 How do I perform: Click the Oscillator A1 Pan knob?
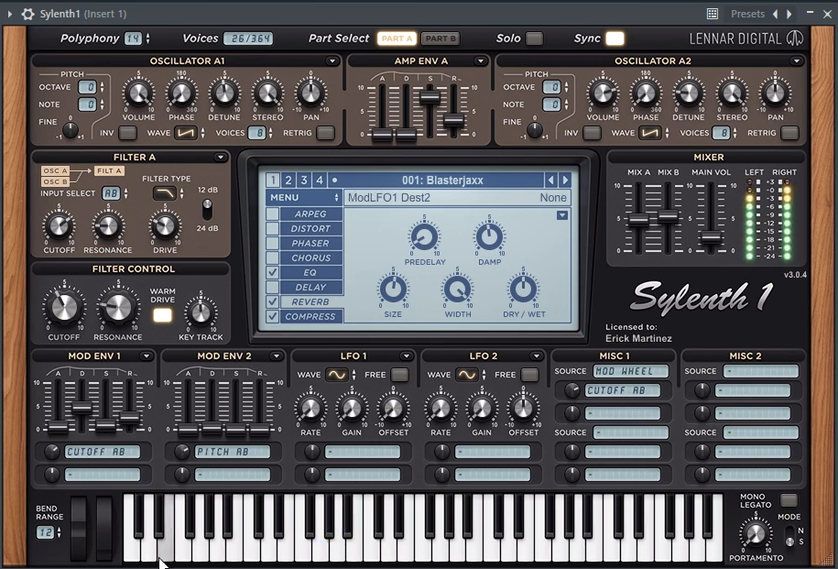(311, 93)
